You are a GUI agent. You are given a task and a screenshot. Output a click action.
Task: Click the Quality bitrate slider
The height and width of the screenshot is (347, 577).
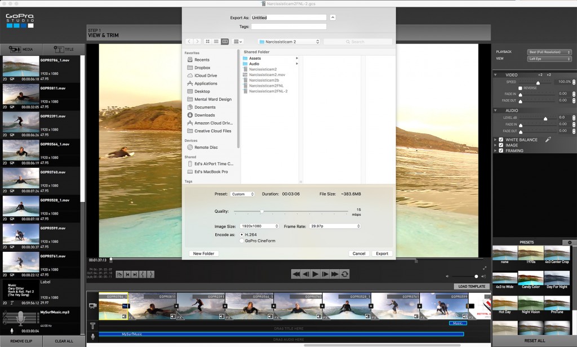click(x=291, y=211)
